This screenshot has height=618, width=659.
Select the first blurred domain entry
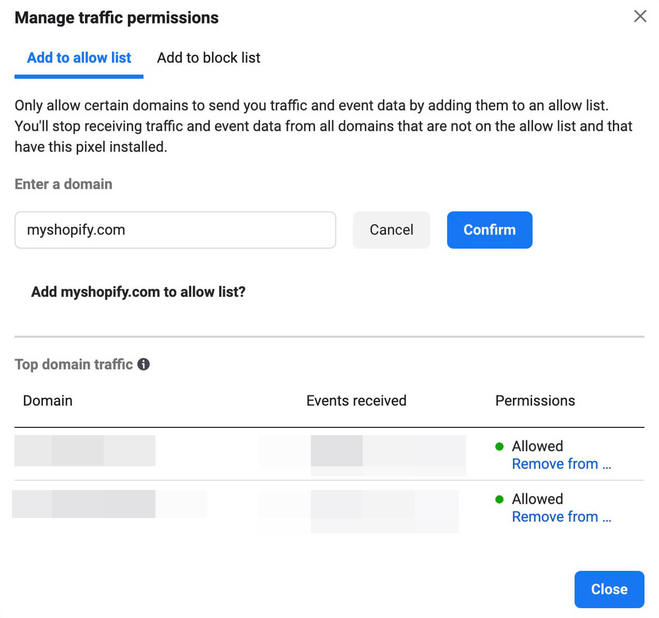pyautogui.click(x=85, y=451)
